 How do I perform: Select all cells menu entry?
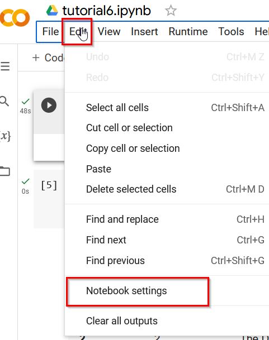coord(167,108)
